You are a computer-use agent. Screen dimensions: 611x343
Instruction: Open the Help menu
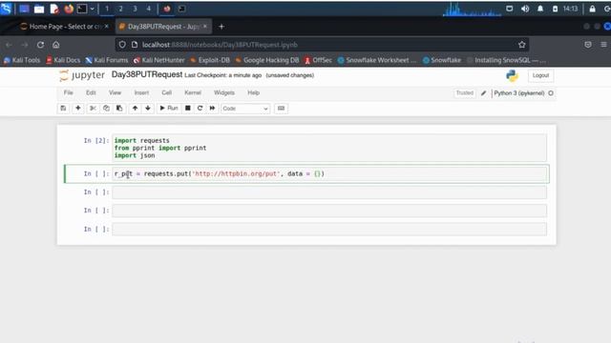pos(253,92)
